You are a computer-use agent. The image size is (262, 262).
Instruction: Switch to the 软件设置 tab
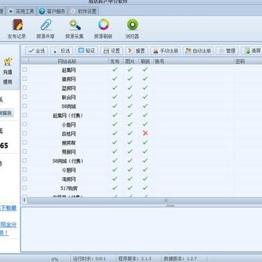point(84,11)
